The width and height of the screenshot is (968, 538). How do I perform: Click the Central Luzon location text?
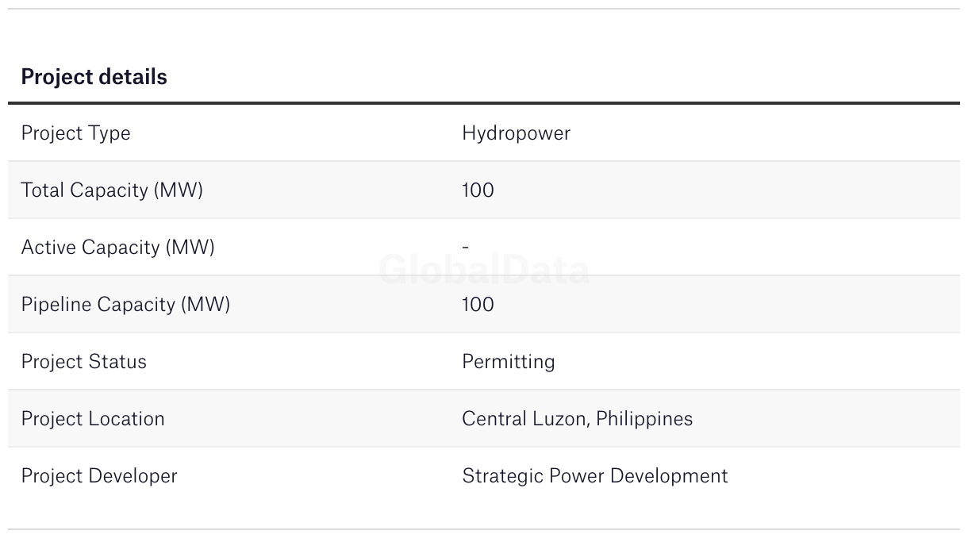point(525,419)
